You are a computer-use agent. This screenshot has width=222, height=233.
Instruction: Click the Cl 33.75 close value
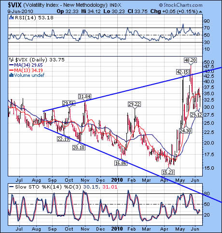[x=138, y=12]
